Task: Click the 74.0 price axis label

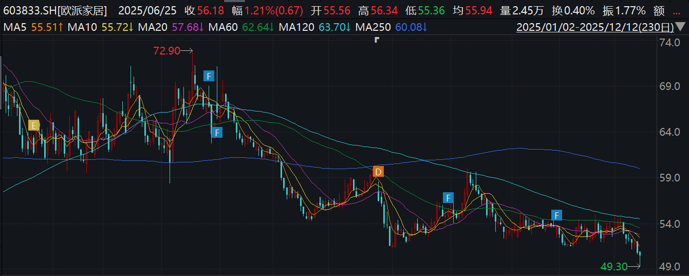Action: coord(668,42)
